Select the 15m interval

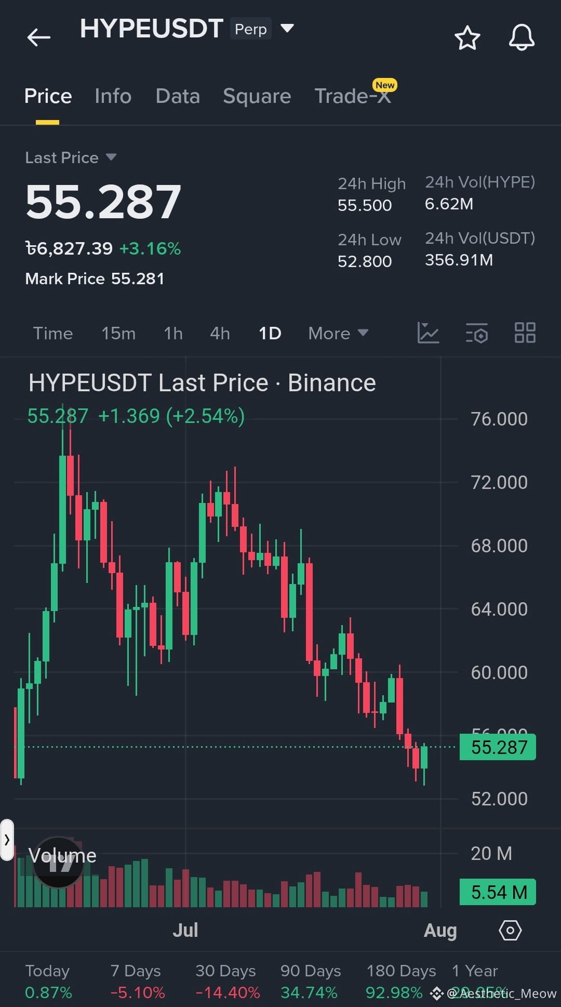[x=118, y=333]
